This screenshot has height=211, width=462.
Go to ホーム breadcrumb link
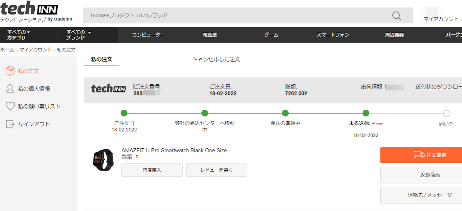[7, 50]
